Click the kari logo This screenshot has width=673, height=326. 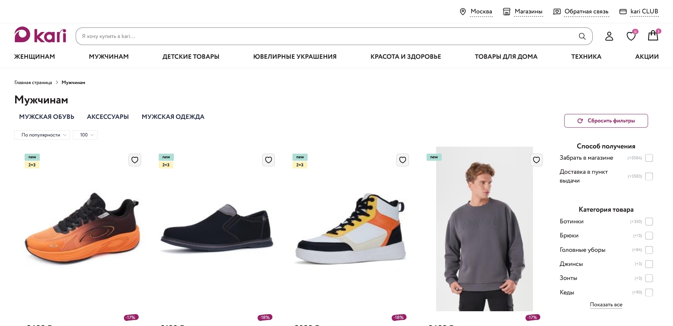tap(40, 35)
